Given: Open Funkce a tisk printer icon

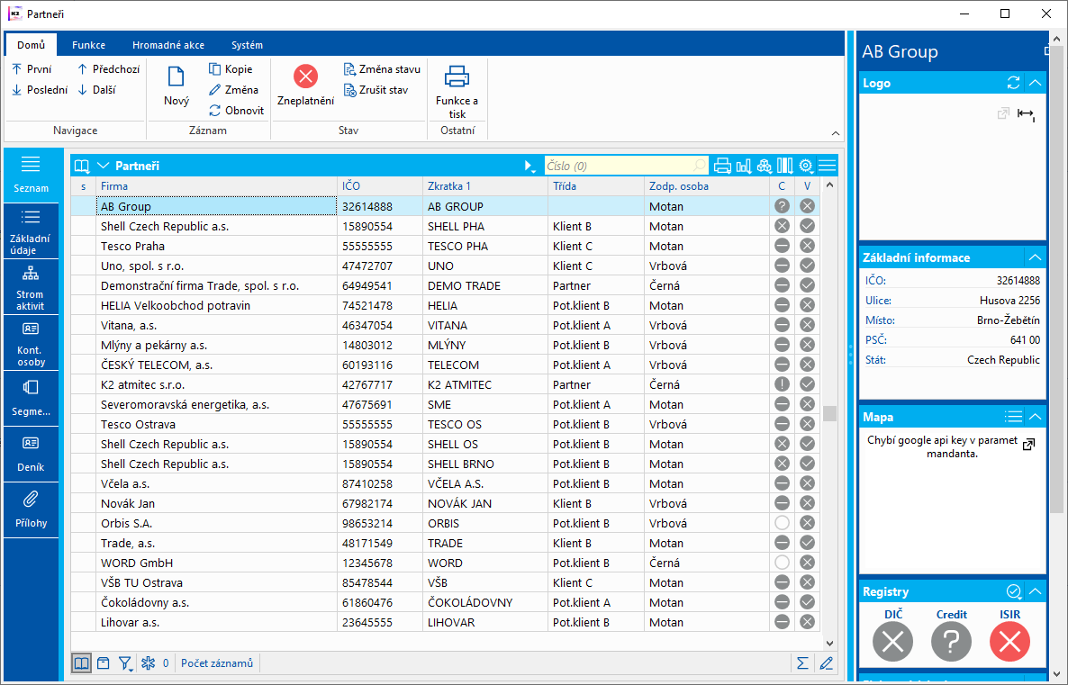Looking at the screenshot, I should pos(457,77).
